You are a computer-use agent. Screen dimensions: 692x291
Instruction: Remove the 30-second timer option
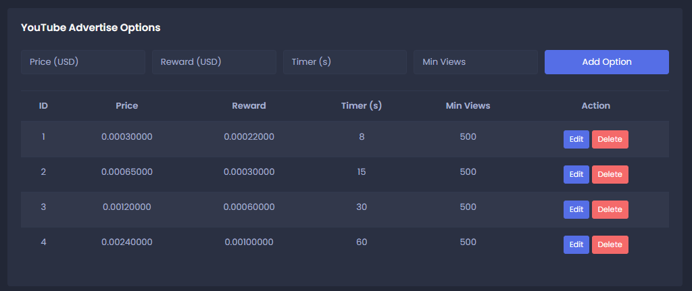point(610,209)
